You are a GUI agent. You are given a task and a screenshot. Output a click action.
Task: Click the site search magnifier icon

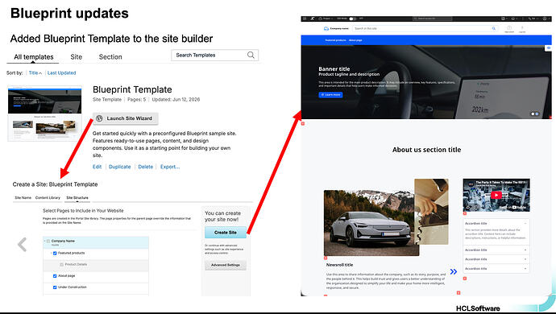[494, 28]
